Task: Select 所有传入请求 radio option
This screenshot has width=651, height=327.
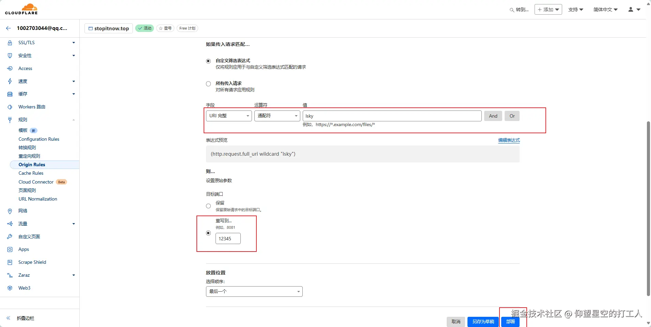Action: point(208,84)
